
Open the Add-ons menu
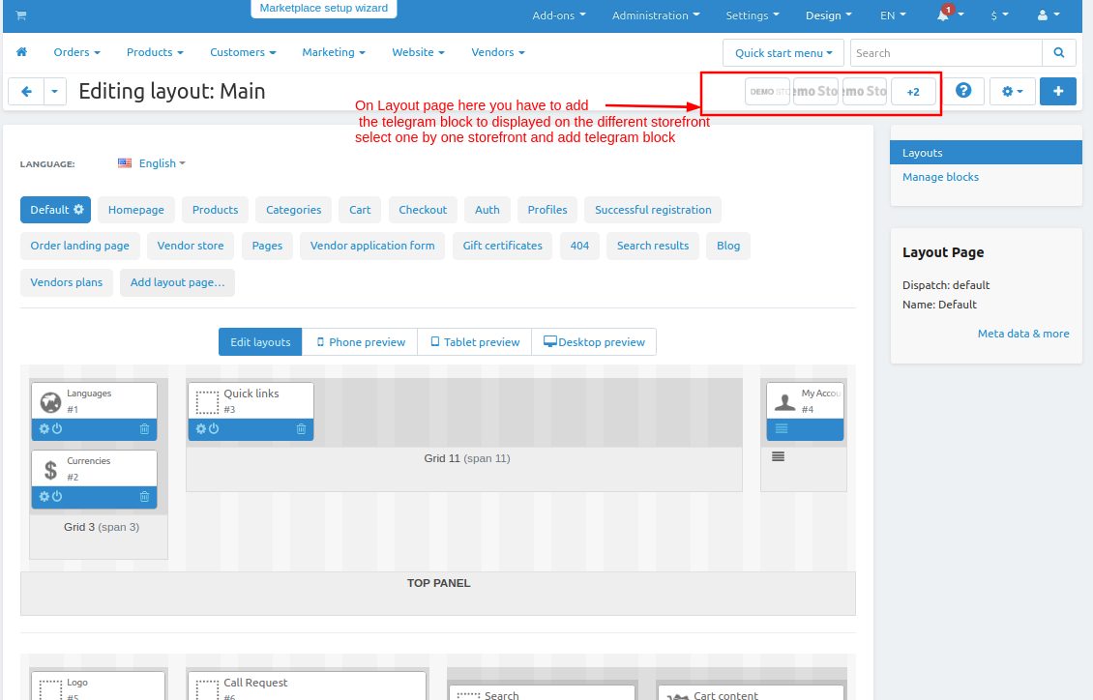(559, 15)
